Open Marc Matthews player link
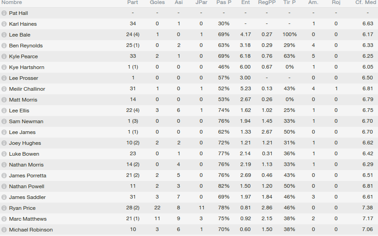The width and height of the screenshot is (378, 236). [x=28, y=219]
